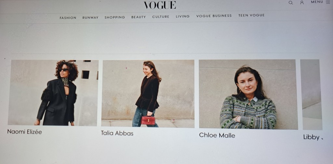Screen dimensions: 333x164
Task: Open the user account icon
Action: point(302,3)
